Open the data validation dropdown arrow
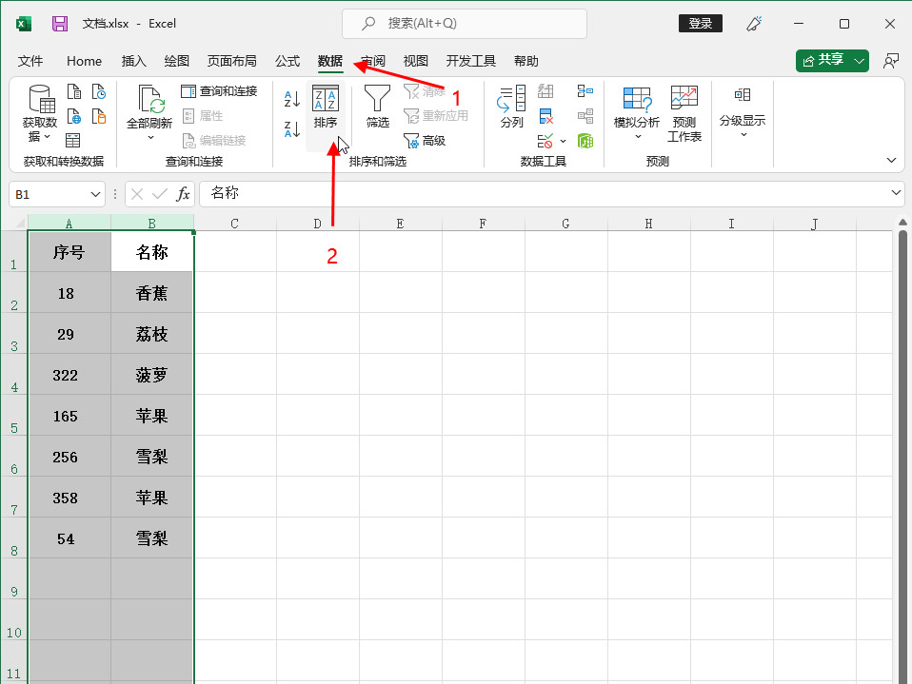 pyautogui.click(x=563, y=141)
